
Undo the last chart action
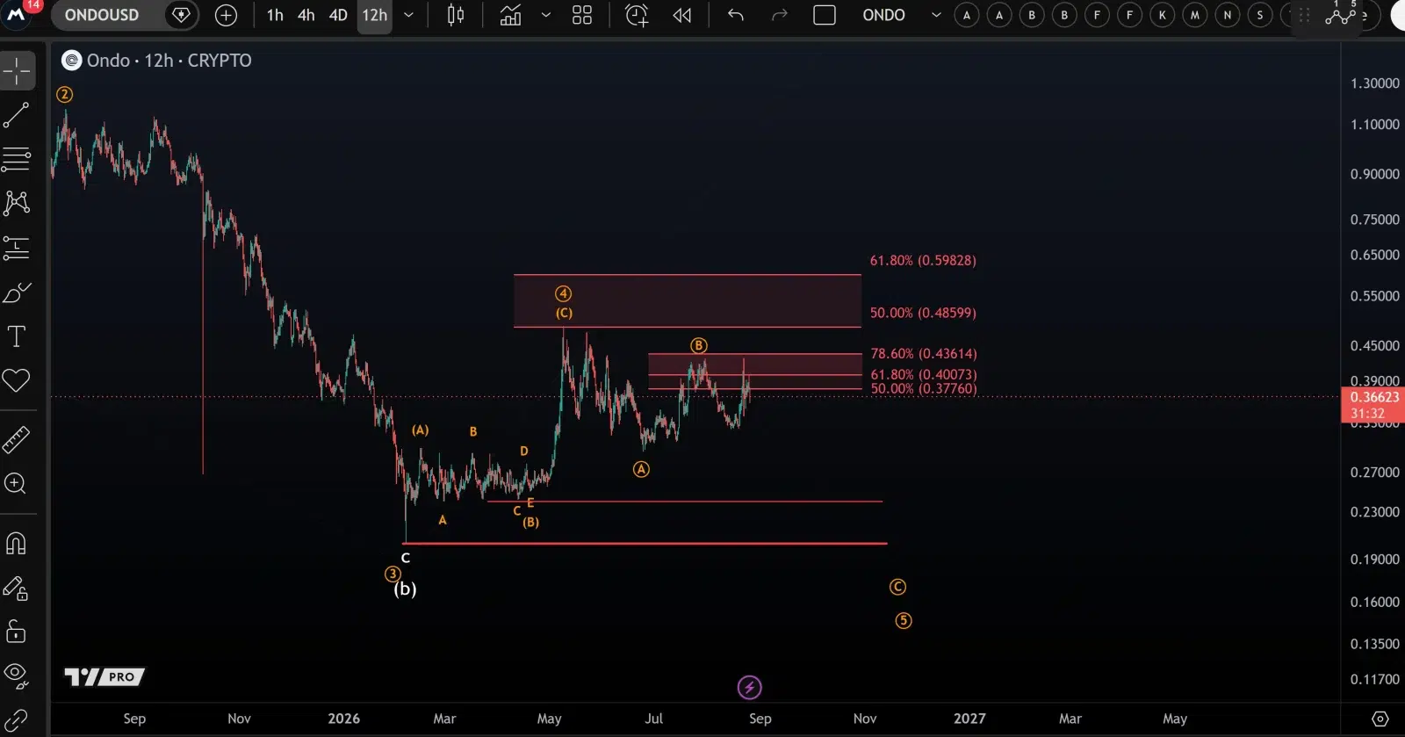click(x=736, y=15)
